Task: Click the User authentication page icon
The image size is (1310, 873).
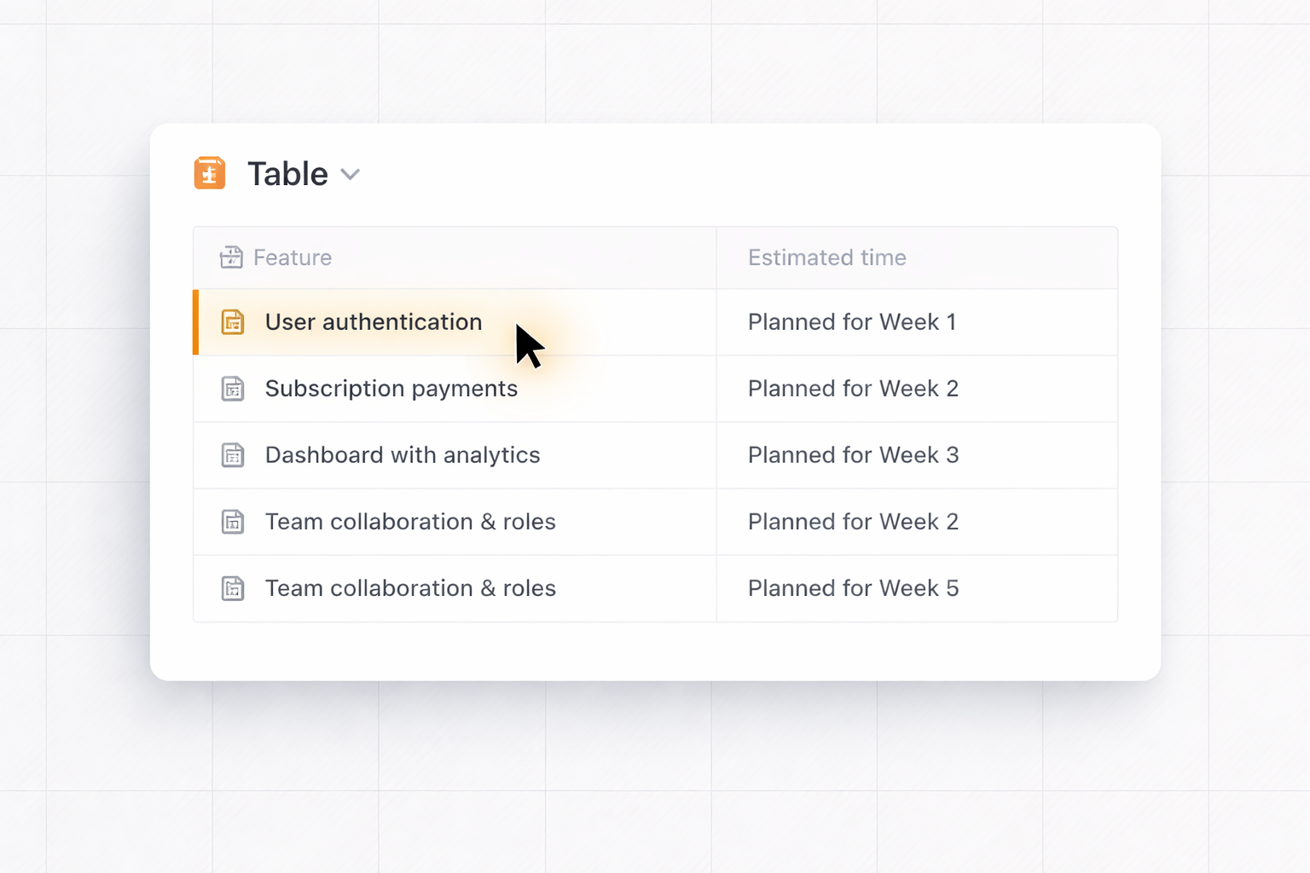Action: coord(233,322)
